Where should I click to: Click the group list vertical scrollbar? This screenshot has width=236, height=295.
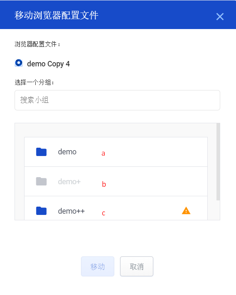coord(218,162)
